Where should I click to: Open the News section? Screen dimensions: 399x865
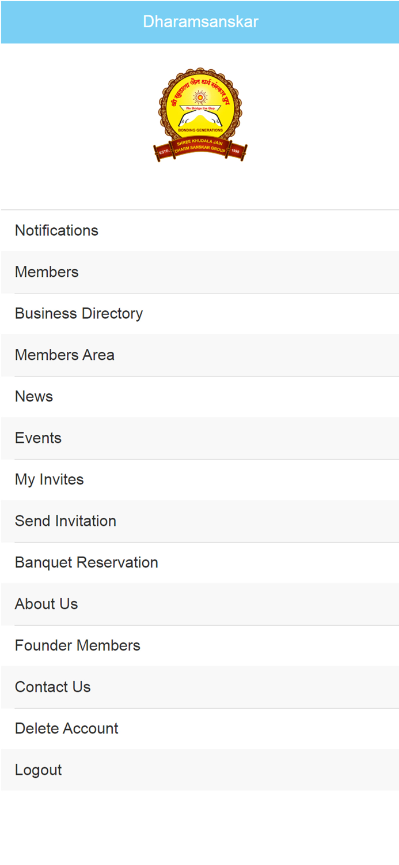(x=34, y=397)
